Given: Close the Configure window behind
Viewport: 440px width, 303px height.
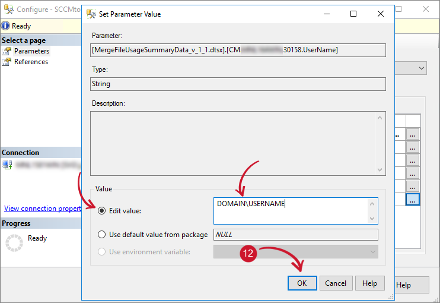Looking at the screenshot, I should [426, 9].
